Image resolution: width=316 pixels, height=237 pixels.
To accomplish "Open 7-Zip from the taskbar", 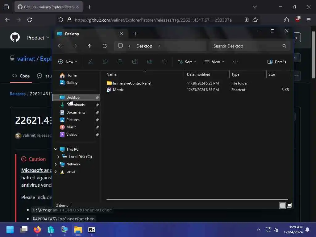I will coord(92,230).
